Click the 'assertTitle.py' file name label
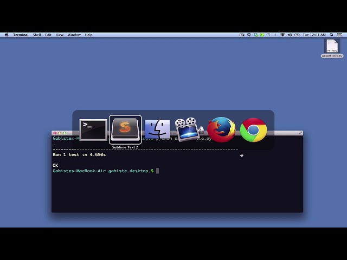Screen dimensions: 347x260 tap(332, 56)
